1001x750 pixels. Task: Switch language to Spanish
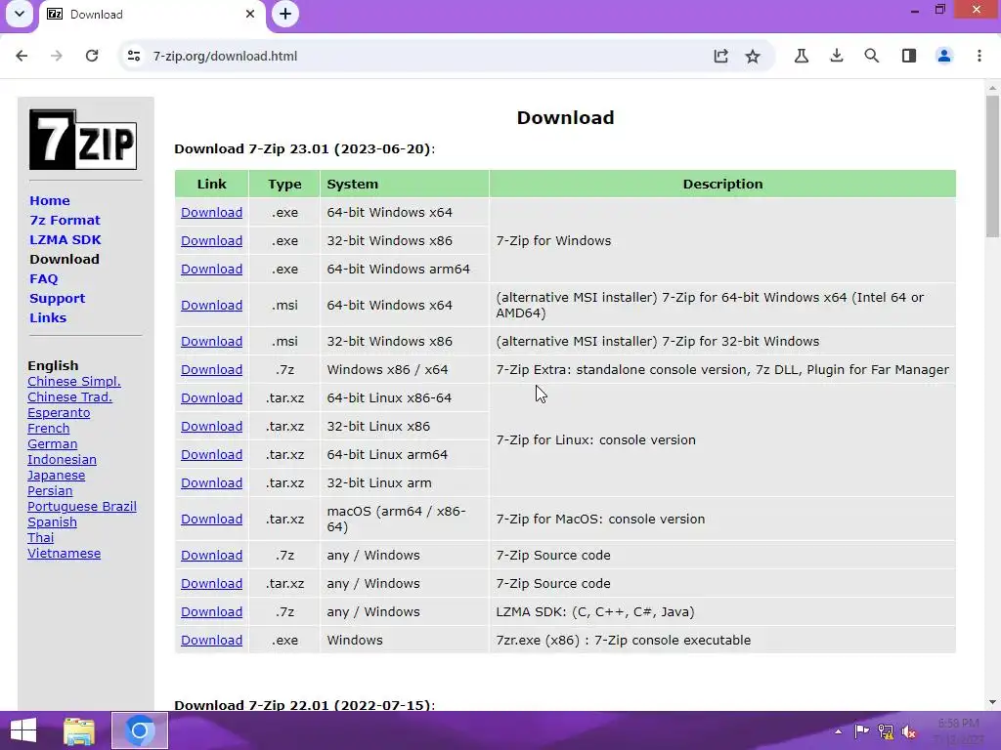pyautogui.click(x=53, y=521)
